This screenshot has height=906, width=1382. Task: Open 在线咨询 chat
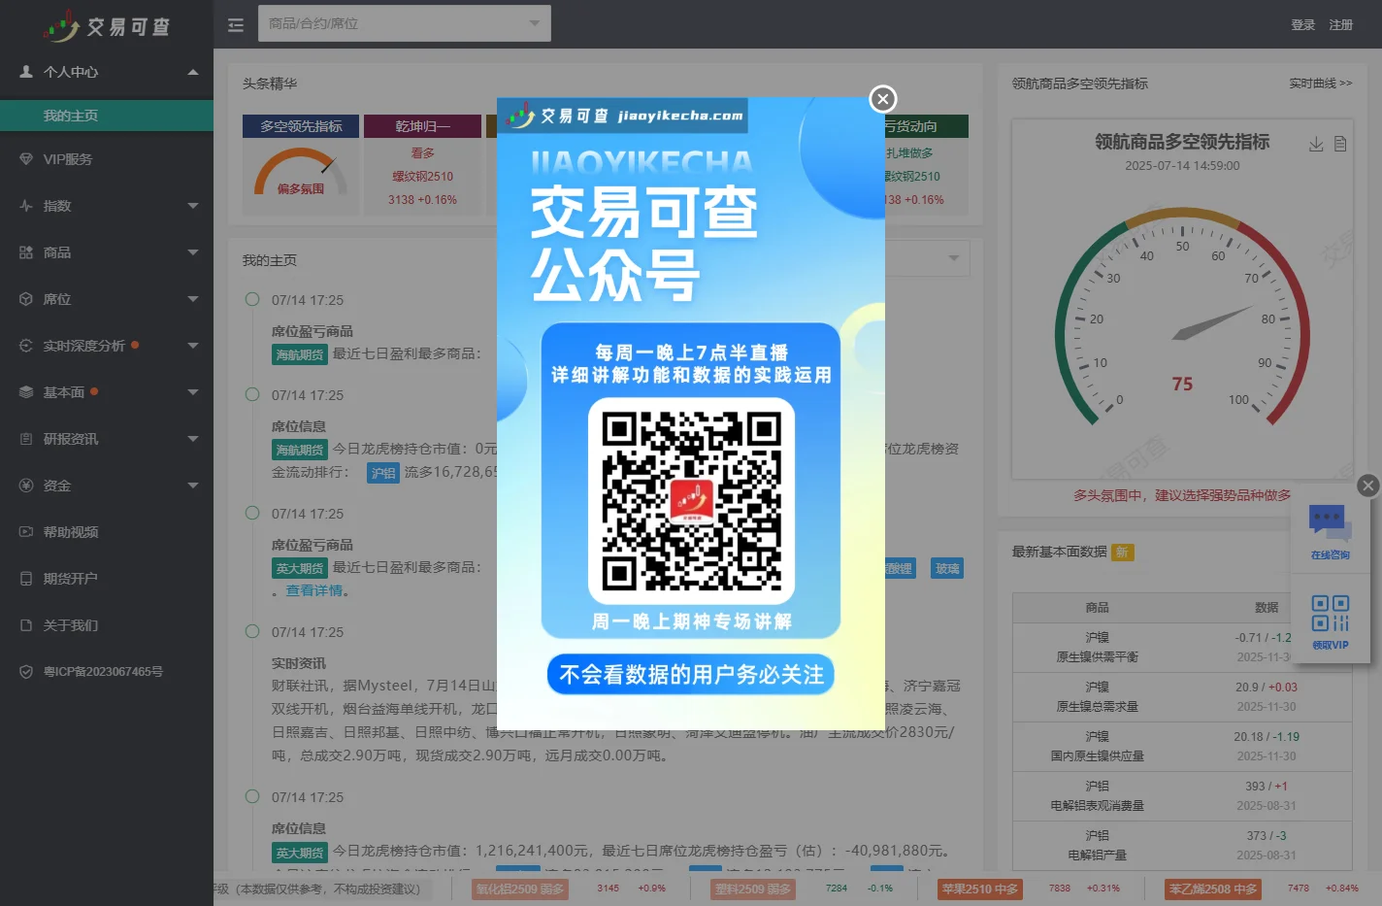tap(1331, 532)
